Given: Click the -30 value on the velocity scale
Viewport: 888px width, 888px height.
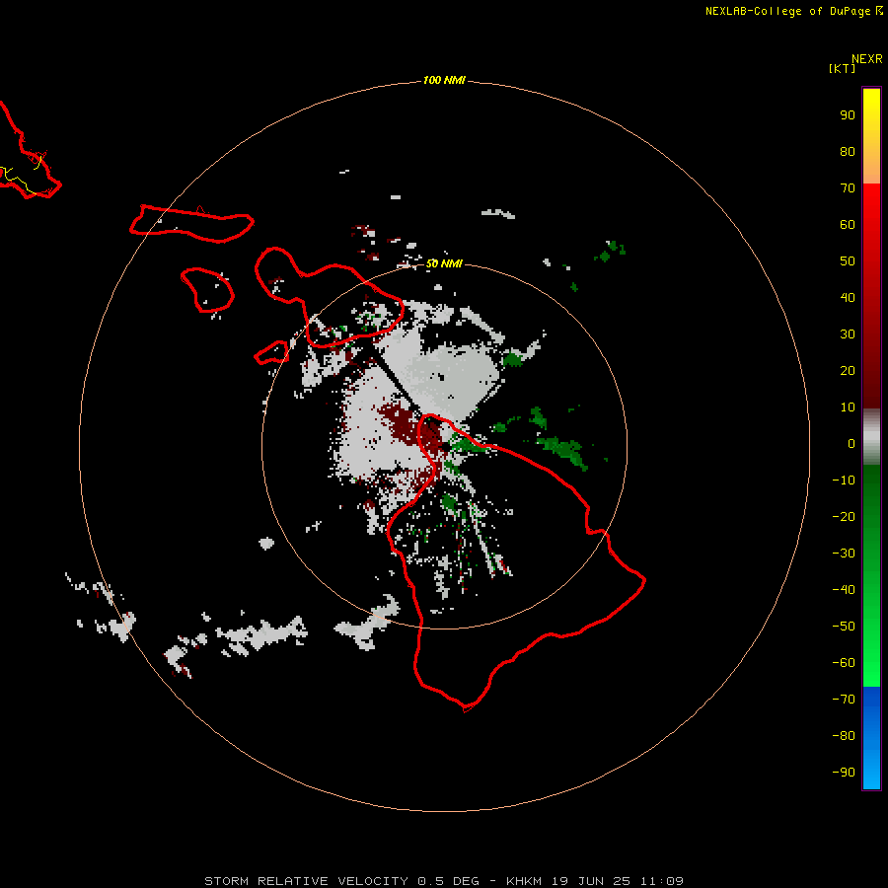Looking at the screenshot, I should [844, 554].
